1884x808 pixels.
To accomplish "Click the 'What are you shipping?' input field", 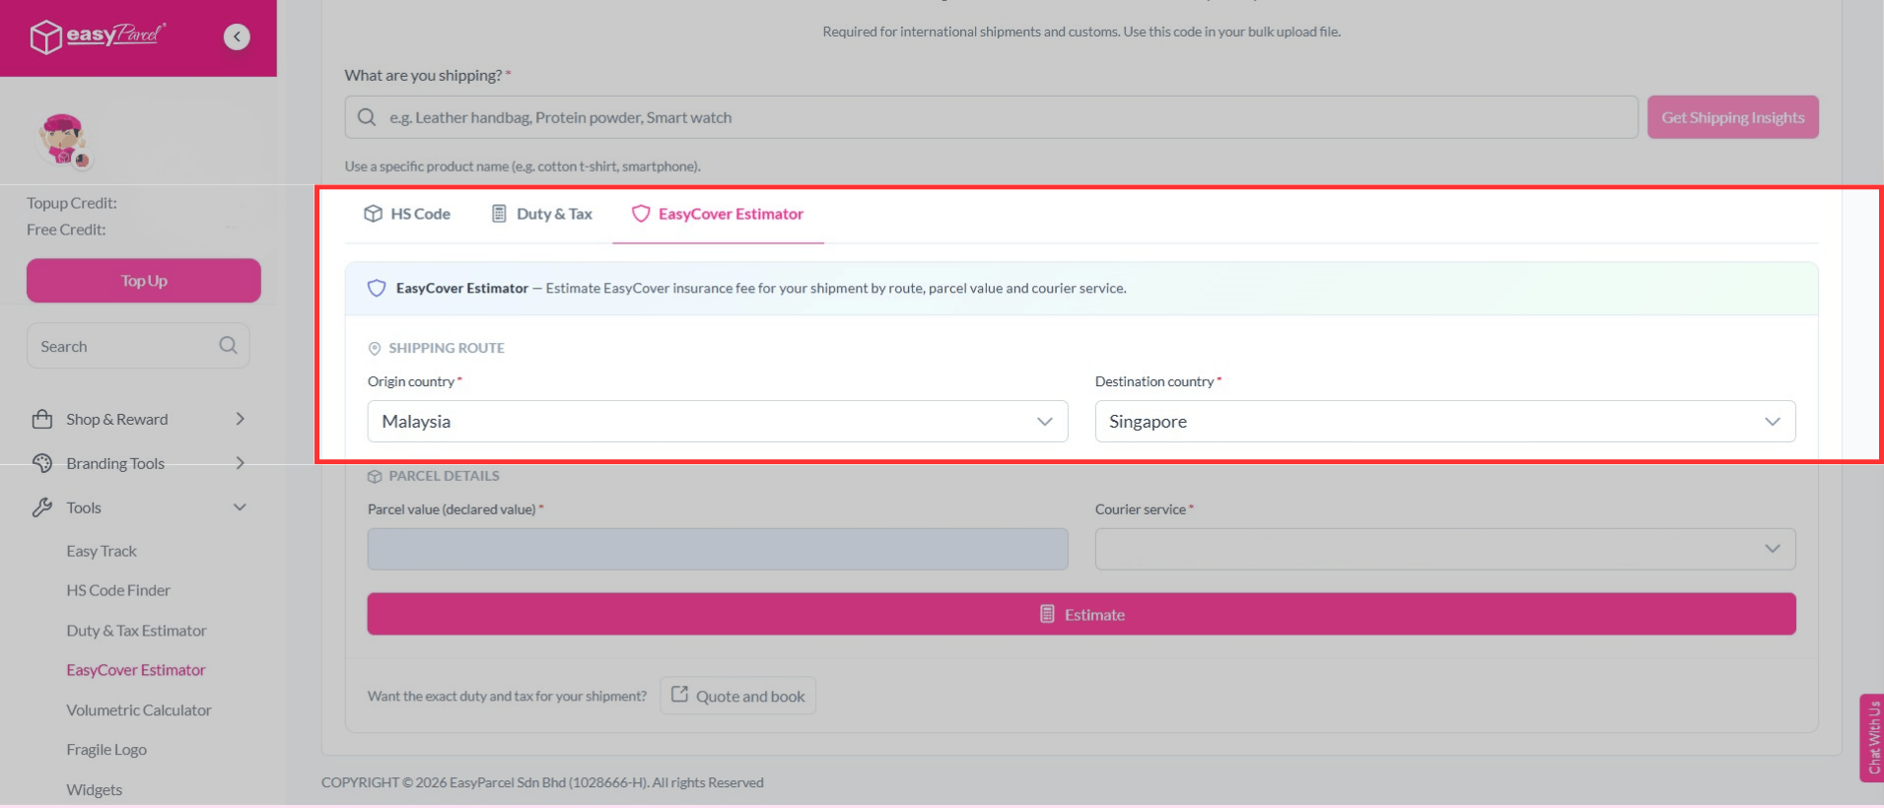I will [991, 117].
